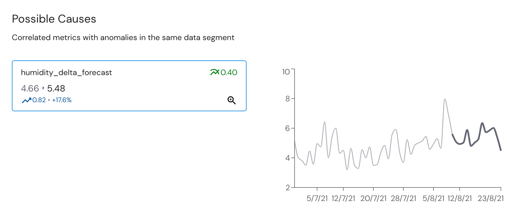The width and height of the screenshot is (510, 214).
Task: Click the 12/7/21 date axis label
Action: (343, 198)
